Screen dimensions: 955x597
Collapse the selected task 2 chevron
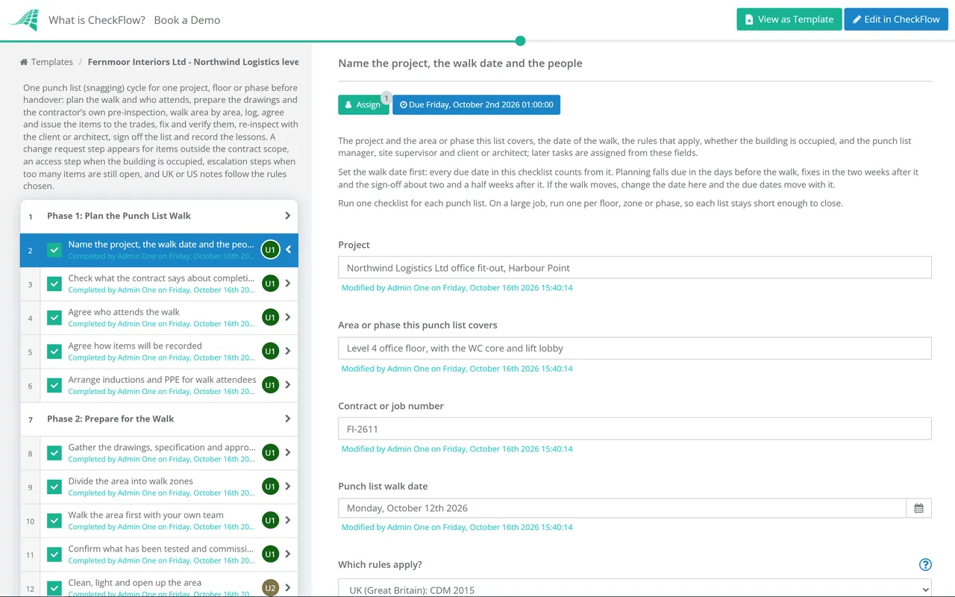289,250
